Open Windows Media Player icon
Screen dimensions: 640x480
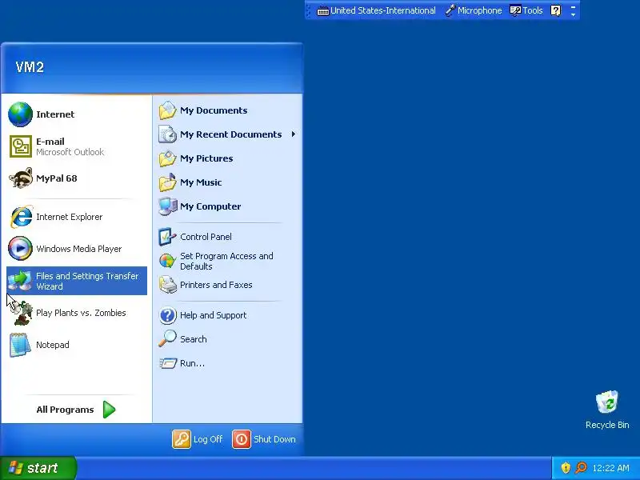tap(21, 249)
